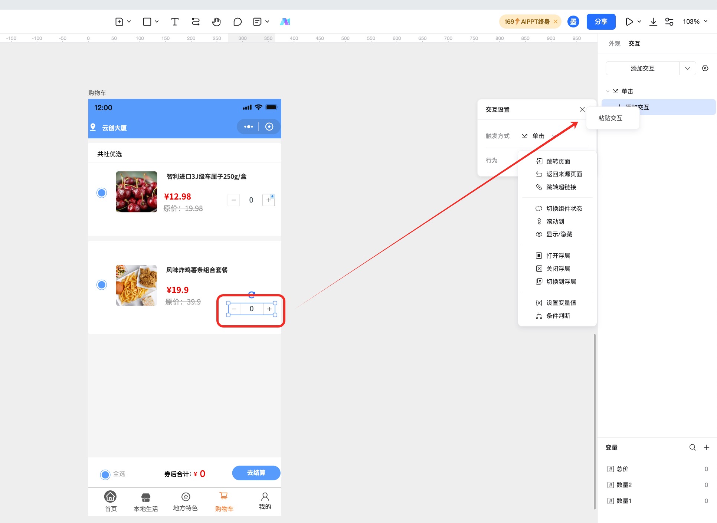Open the 触发方式 单击 dropdown

click(538, 136)
